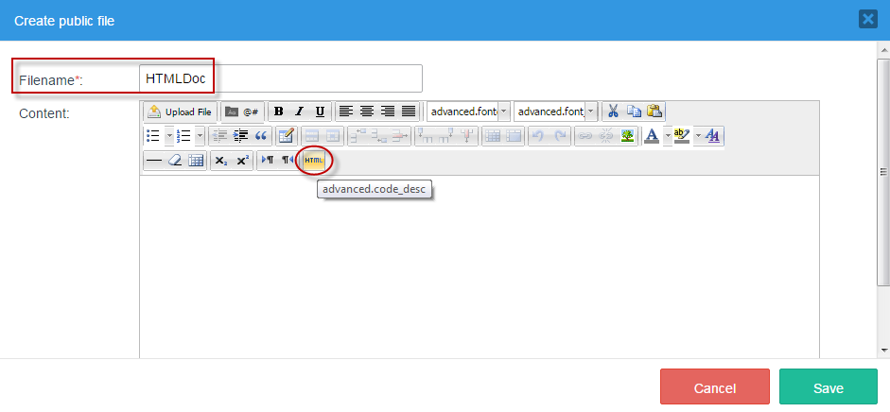Toggle bold formatting

(x=279, y=112)
